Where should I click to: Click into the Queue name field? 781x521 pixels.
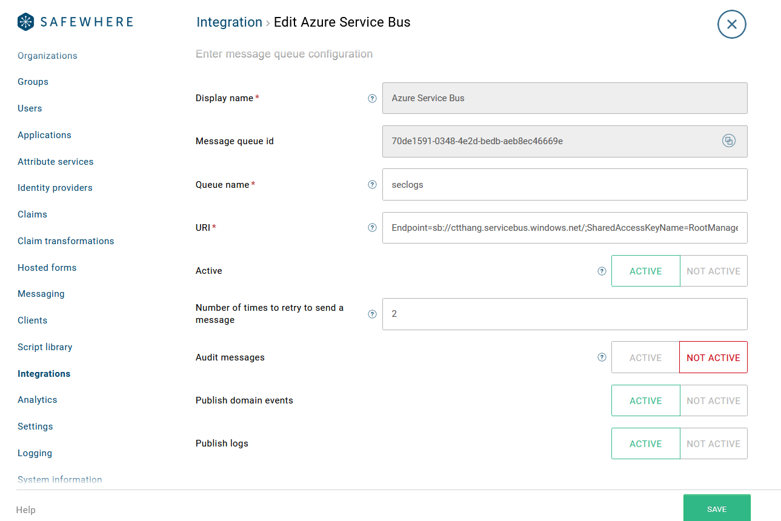[x=564, y=185]
